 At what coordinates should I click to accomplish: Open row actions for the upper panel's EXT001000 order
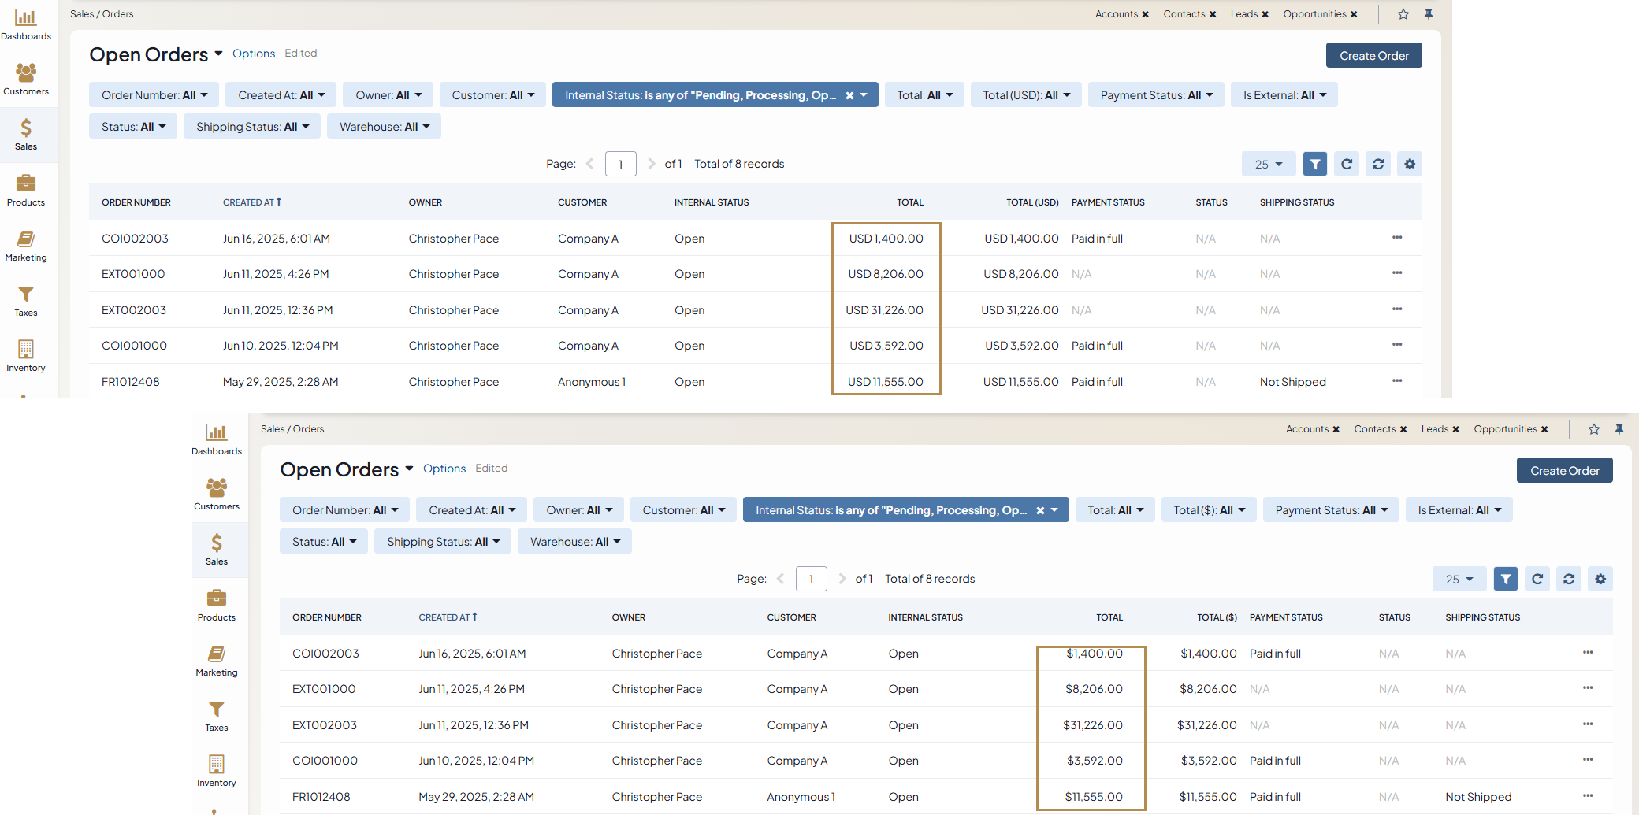click(1396, 273)
